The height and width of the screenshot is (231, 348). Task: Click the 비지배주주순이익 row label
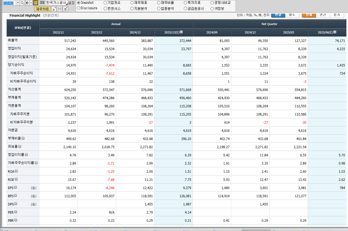(23, 81)
